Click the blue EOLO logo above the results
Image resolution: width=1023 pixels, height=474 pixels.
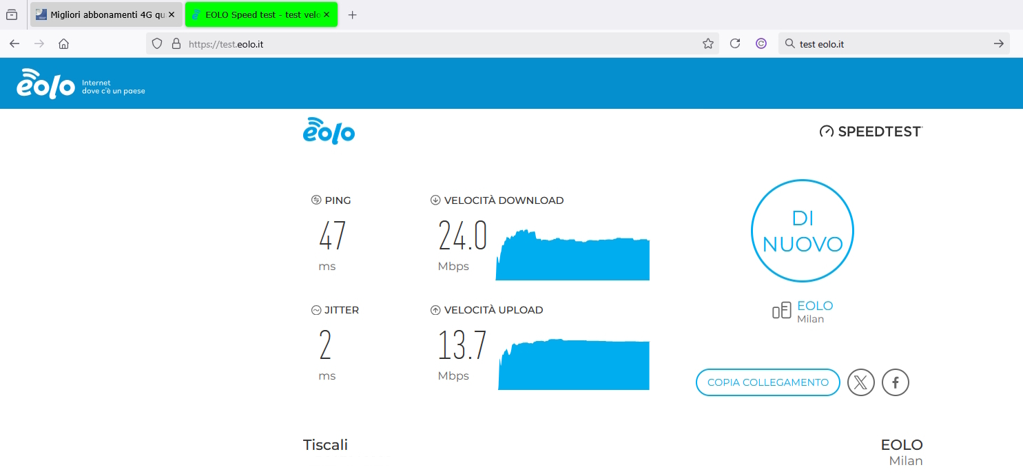[329, 131]
